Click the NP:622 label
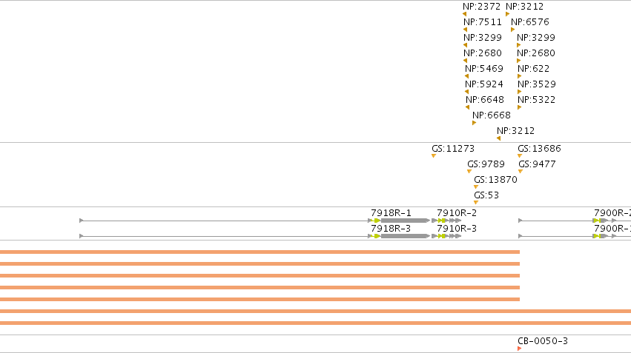The image size is (631, 353). [533, 69]
